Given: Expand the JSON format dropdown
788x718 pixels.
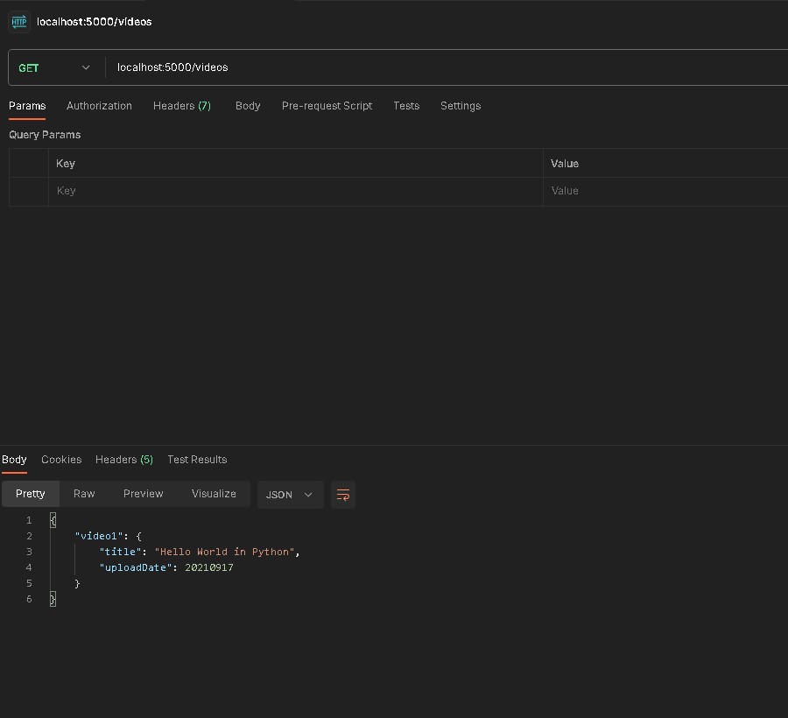Looking at the screenshot, I should (x=290, y=495).
